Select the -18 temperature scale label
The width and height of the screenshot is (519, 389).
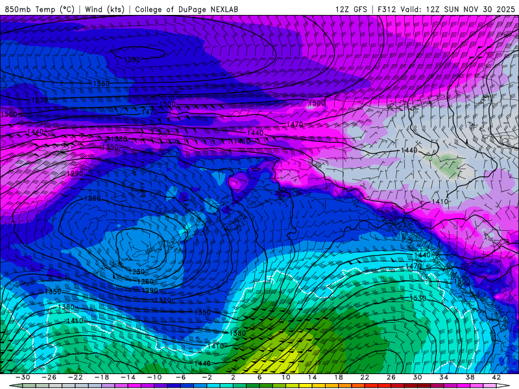(x=102, y=377)
